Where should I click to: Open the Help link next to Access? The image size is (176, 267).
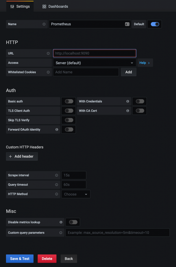[145, 63]
